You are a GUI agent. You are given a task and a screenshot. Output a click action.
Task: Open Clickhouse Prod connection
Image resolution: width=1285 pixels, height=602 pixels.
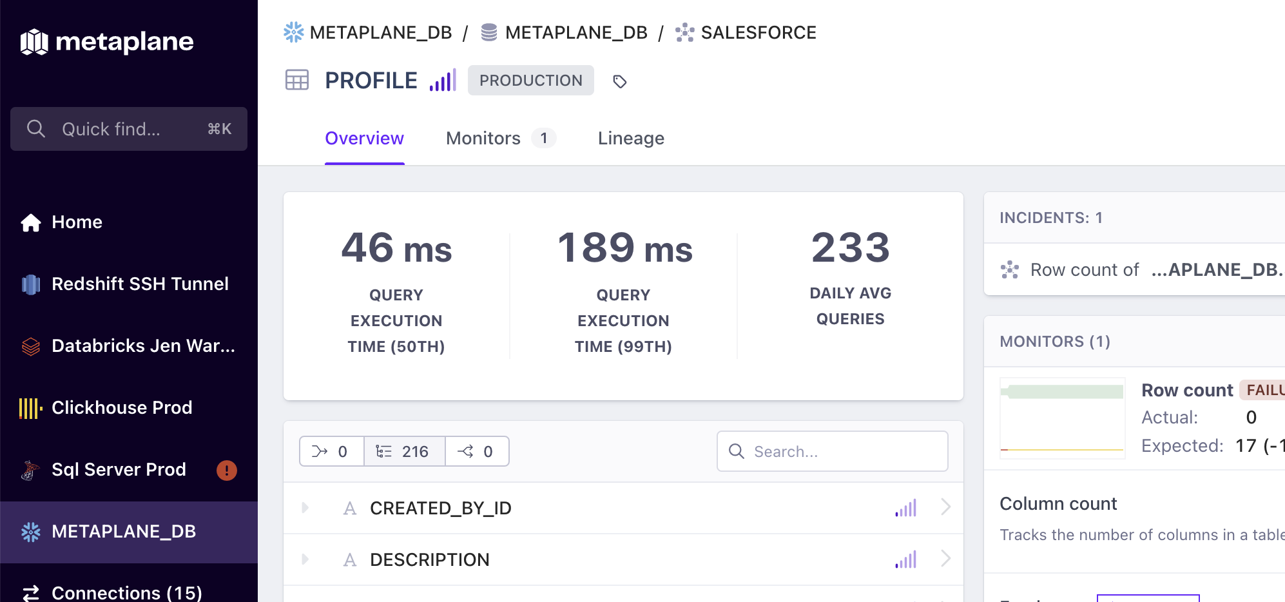tap(121, 408)
